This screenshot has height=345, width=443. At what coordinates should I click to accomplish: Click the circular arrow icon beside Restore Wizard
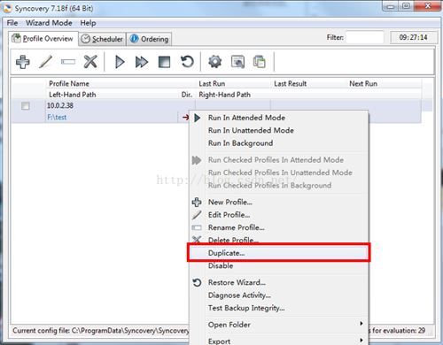[x=197, y=282]
